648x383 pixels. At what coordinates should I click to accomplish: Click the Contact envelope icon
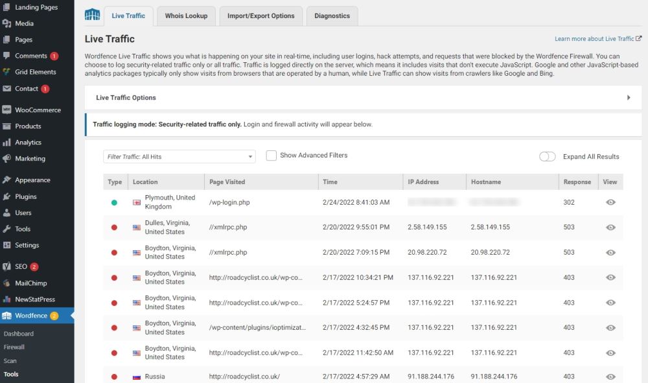point(6,88)
